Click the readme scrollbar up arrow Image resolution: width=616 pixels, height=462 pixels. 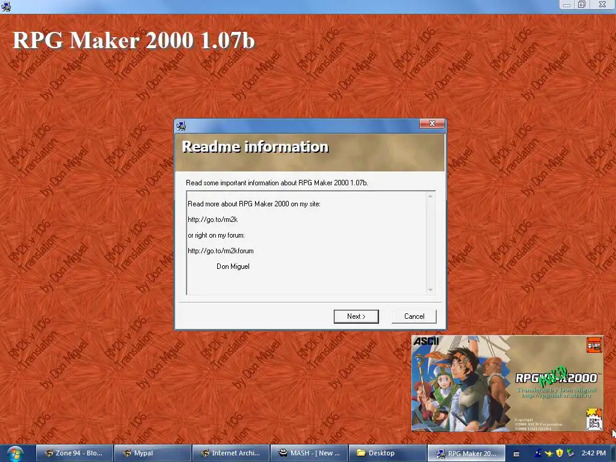[431, 196]
